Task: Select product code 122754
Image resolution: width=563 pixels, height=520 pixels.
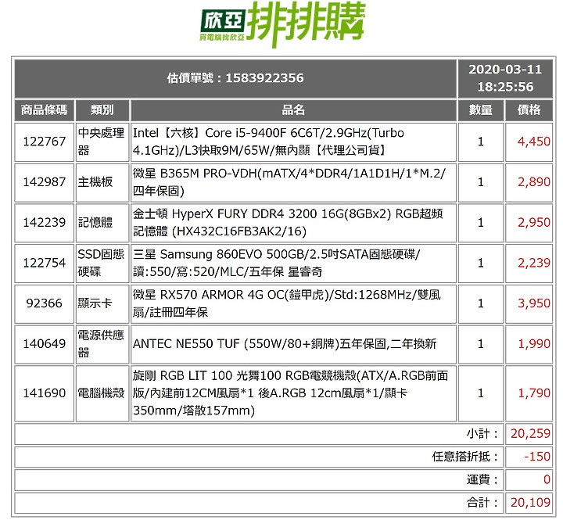Action: tap(44, 263)
